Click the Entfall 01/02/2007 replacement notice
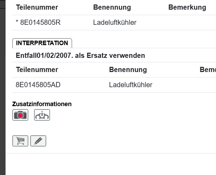This screenshot has height=175, width=216. [x=80, y=55]
